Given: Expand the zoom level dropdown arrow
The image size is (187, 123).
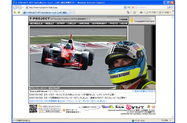Looking at the screenshot, I should pyautogui.click(x=170, y=120).
